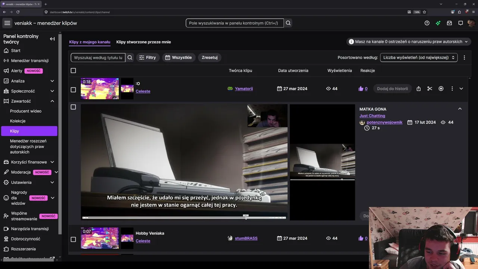
Task: Open the three-dot menu next to sort dropdown
Action: point(464,58)
